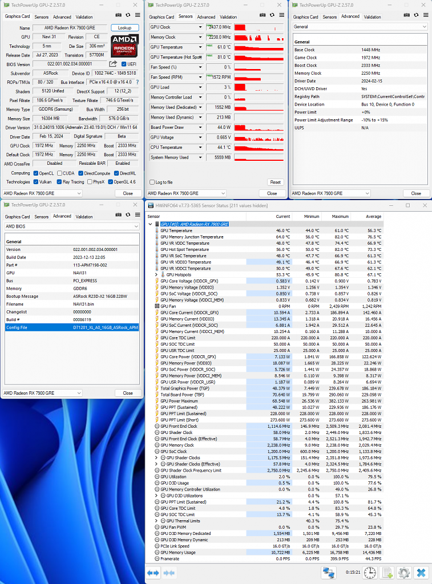The width and height of the screenshot is (432, 584).
Task: Click HWiNFO network monitors icon
Action: (328, 573)
